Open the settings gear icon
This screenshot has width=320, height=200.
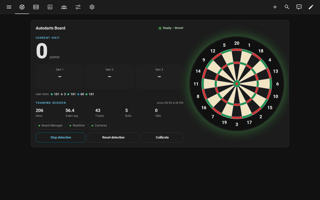coord(92,7)
